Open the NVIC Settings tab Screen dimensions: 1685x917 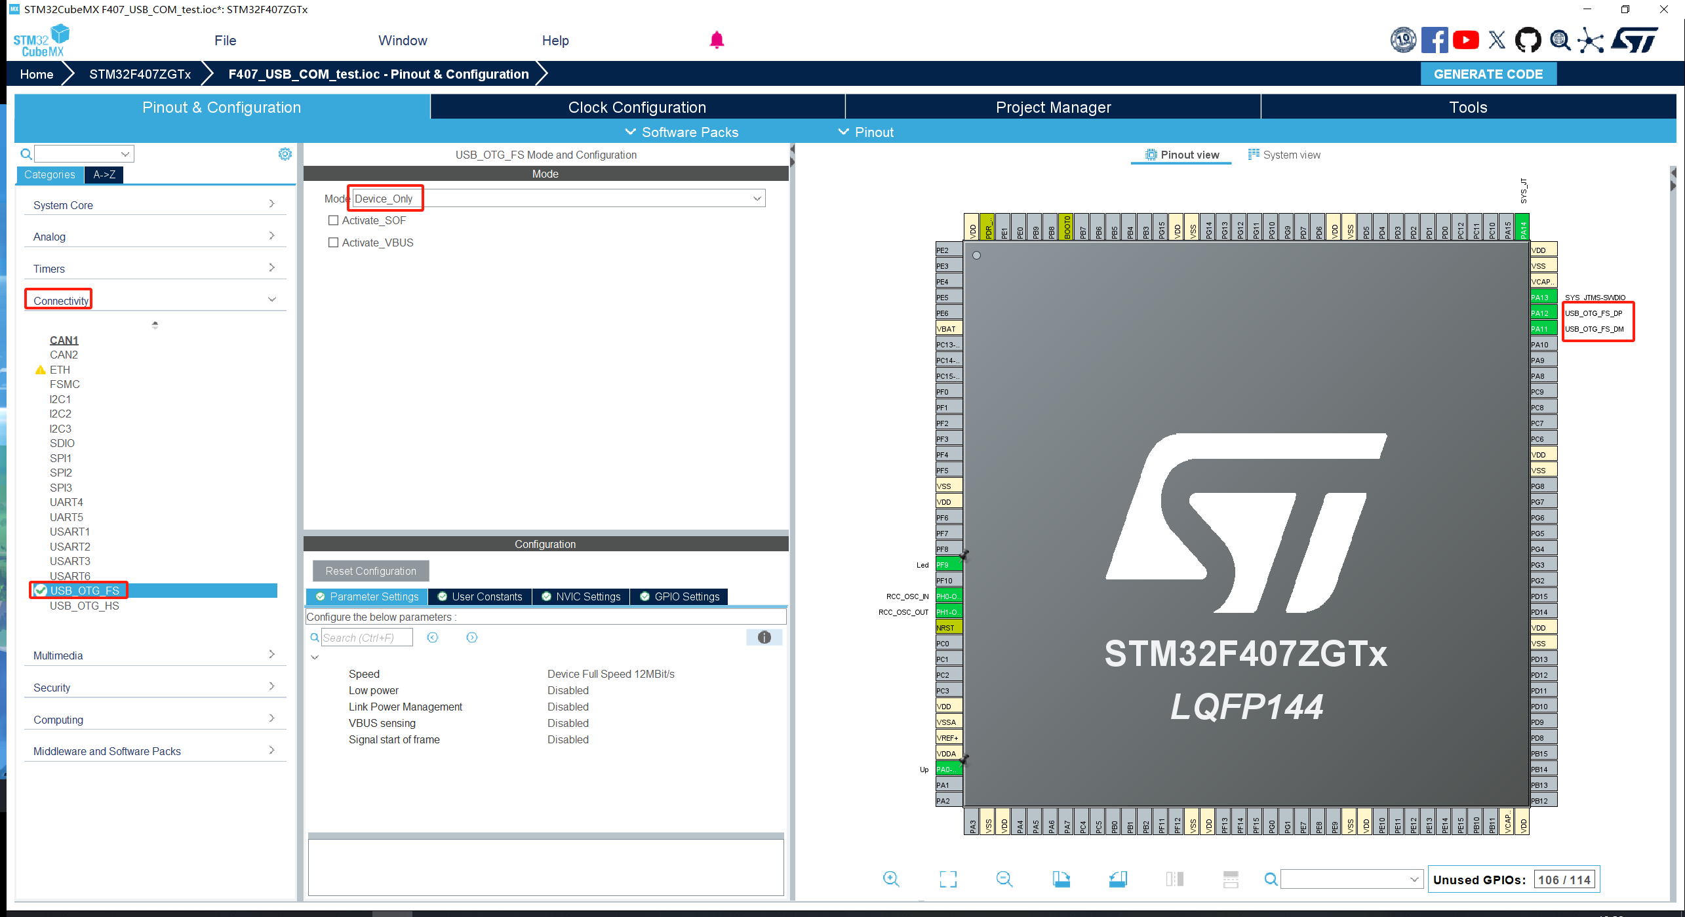(581, 596)
